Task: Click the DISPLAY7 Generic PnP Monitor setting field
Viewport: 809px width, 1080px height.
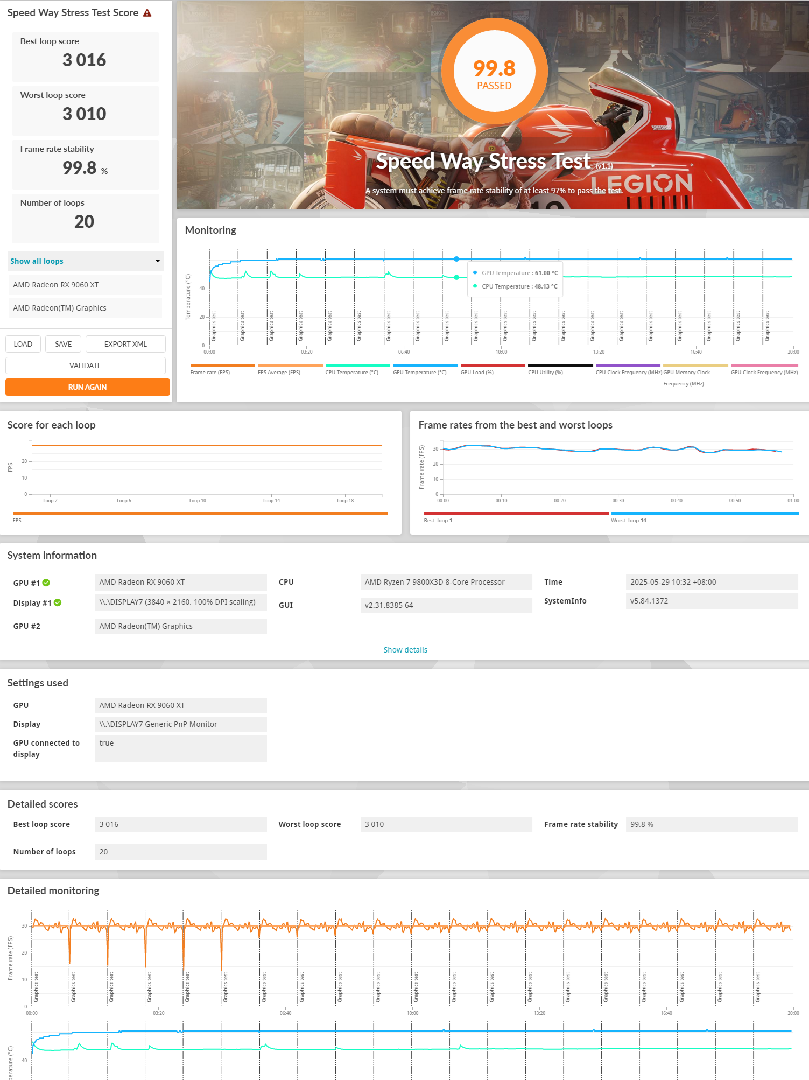Action: pos(181,724)
